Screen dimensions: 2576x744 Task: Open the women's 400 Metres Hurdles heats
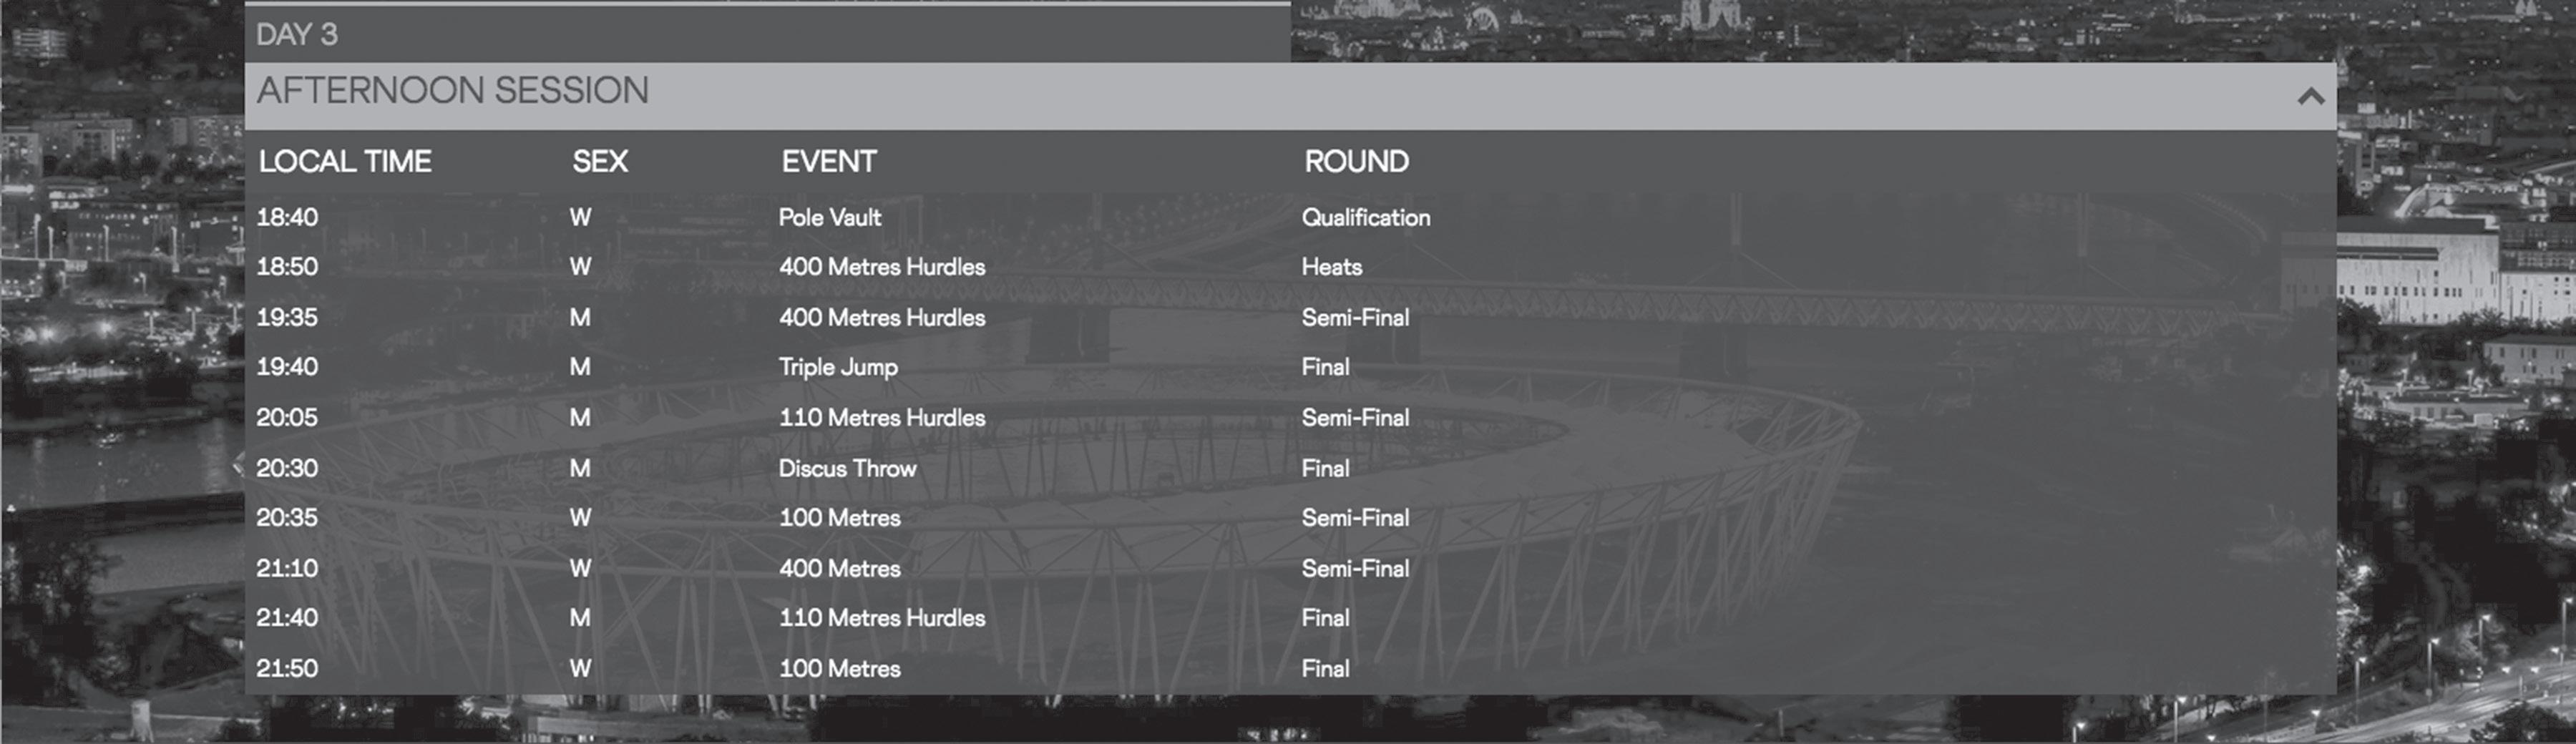[x=882, y=267]
